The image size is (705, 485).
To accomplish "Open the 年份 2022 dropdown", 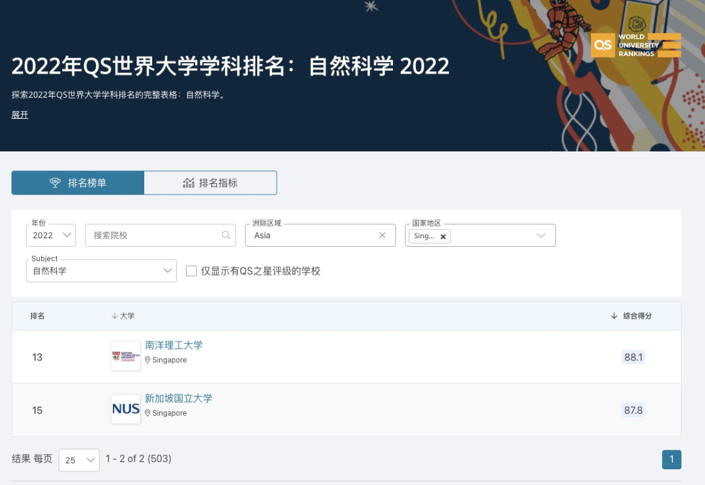I will click(51, 235).
